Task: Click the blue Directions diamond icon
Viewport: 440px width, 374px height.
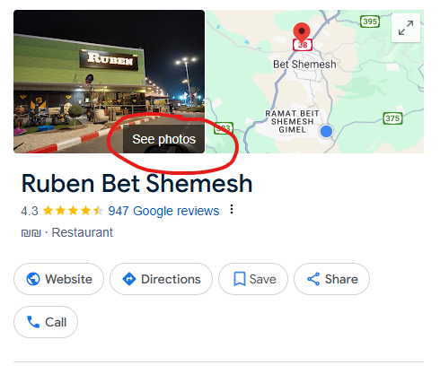Action: pos(129,279)
